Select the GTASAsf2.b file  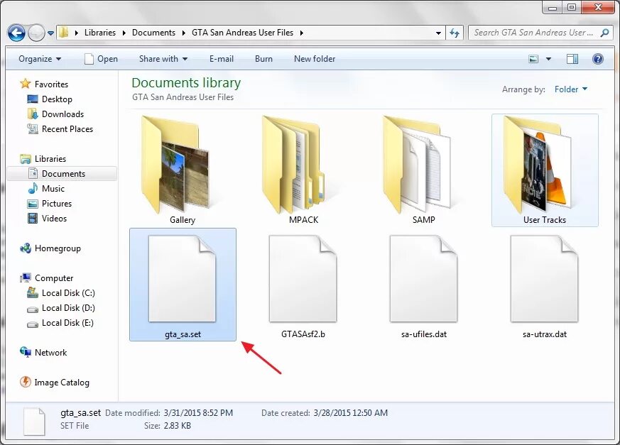(x=303, y=284)
